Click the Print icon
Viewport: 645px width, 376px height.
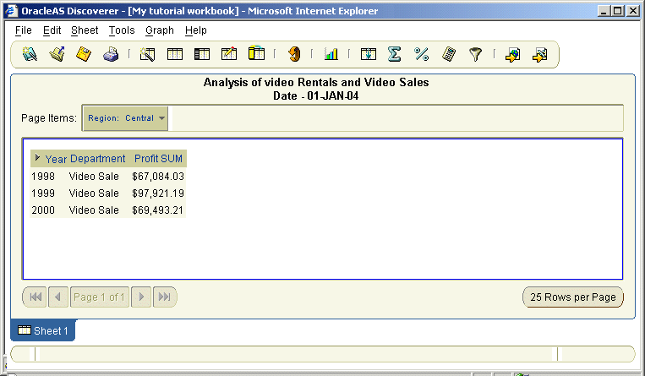point(111,54)
